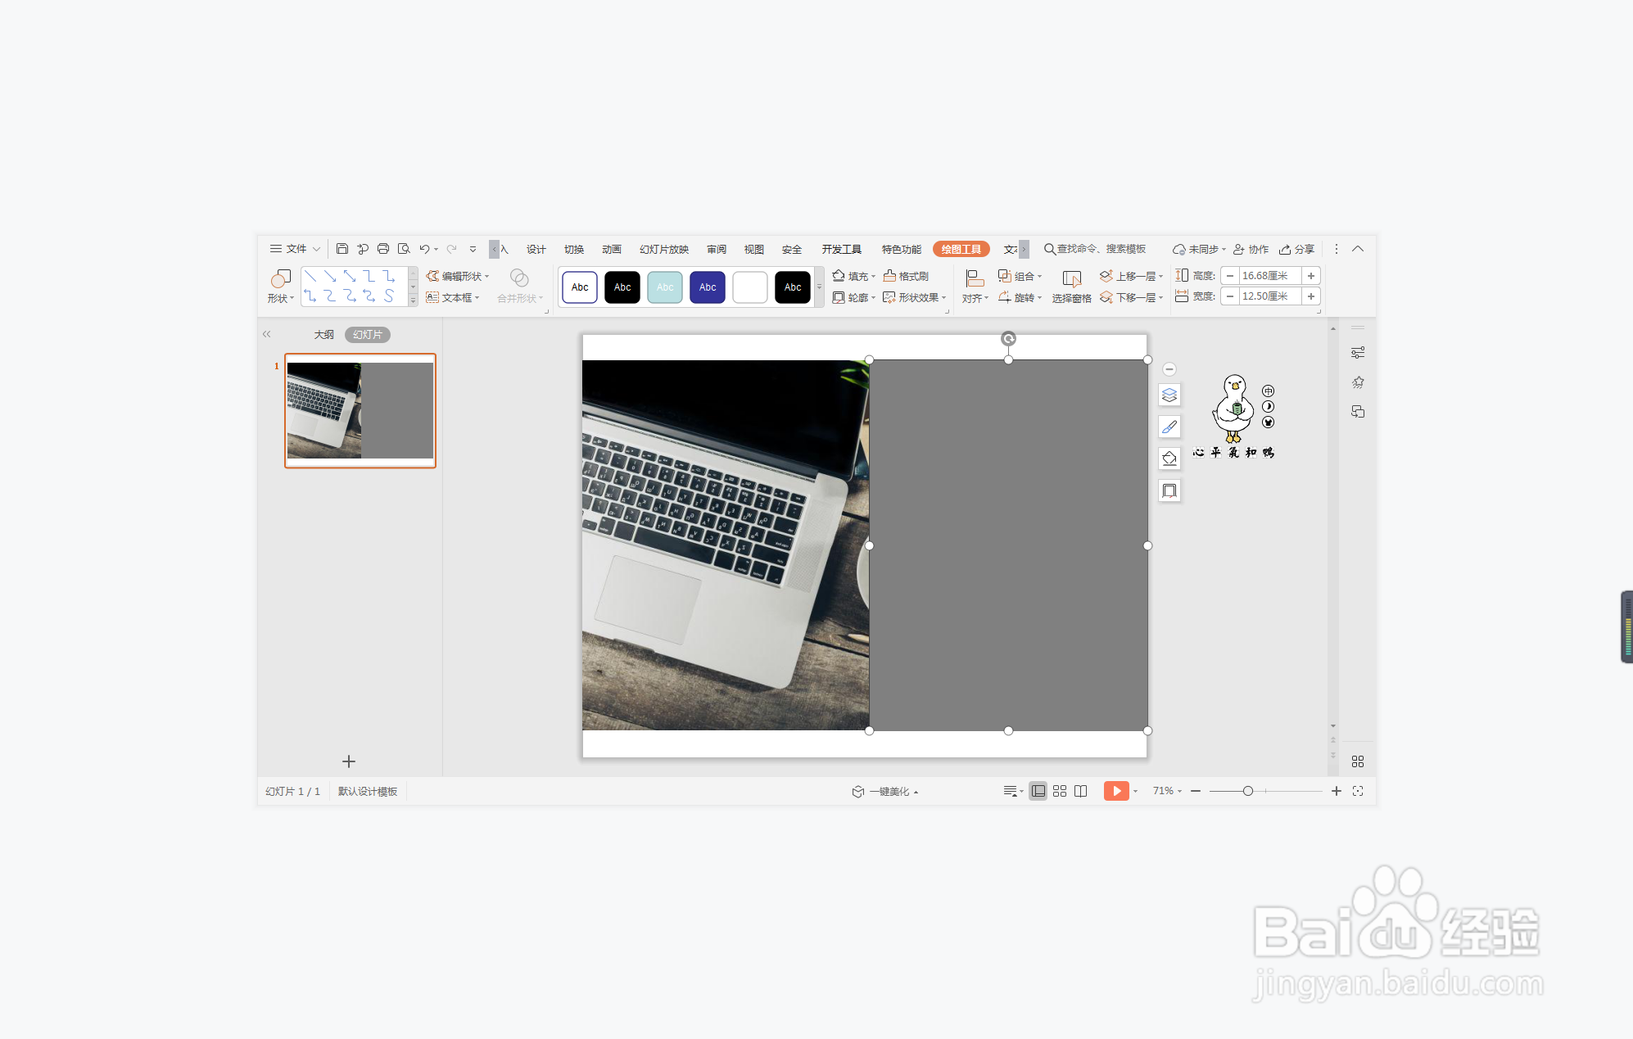
Task: Click the 分享 share button
Action: coord(1297,249)
